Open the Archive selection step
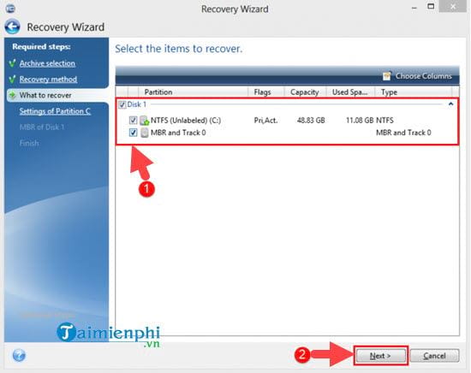This screenshot has height=373, width=471. pyautogui.click(x=47, y=63)
